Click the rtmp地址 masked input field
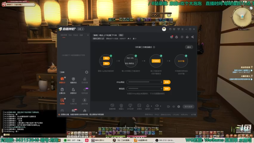Image resolution: width=254 pixels, height=143 pixels. pyautogui.click(x=145, y=82)
